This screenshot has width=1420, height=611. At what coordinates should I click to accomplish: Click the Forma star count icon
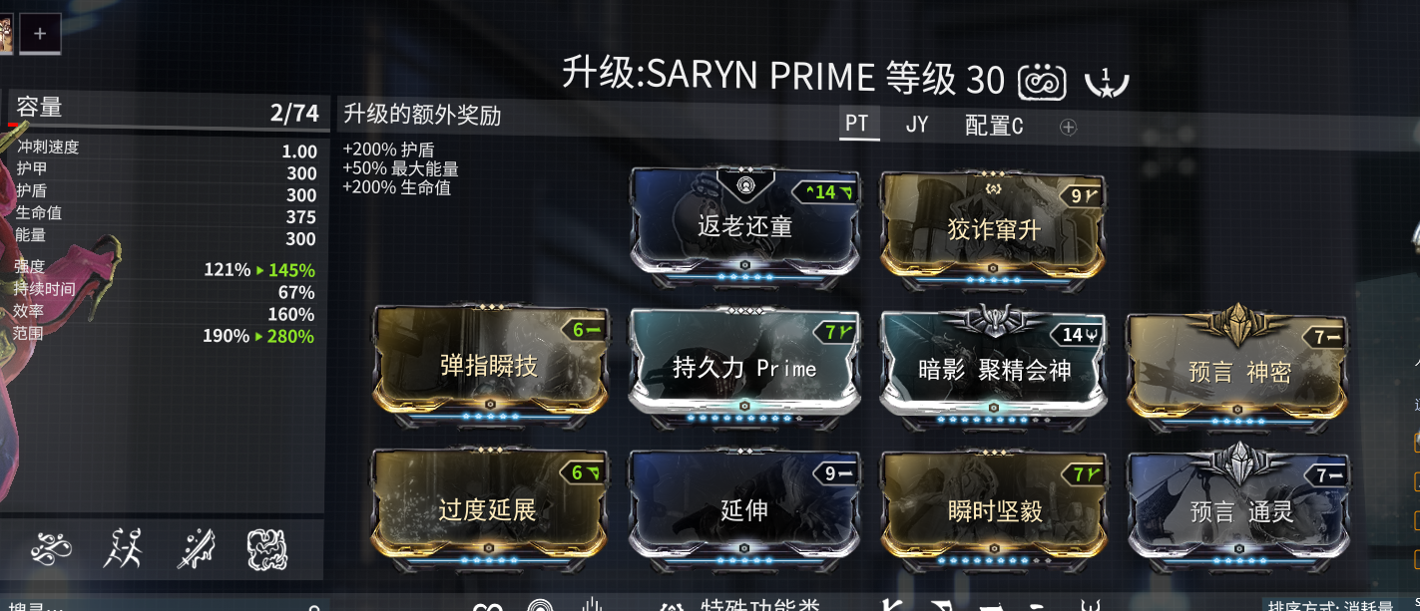1108,81
